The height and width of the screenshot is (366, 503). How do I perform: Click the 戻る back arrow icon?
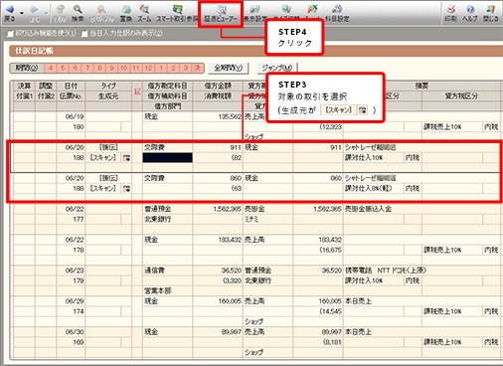pyautogui.click(x=10, y=9)
